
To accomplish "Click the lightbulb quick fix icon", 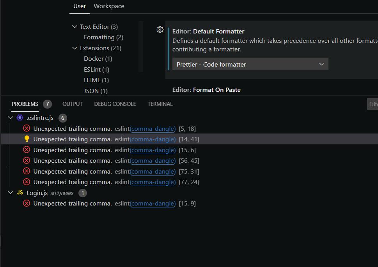I will click(x=27, y=139).
